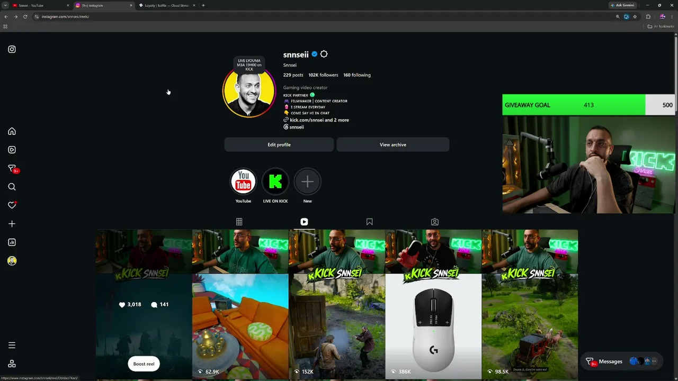The image size is (678, 381).
Task: Open the 160 following list
Action: pyautogui.click(x=357, y=75)
